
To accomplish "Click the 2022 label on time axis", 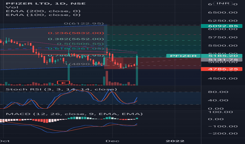I will click(175, 141).
